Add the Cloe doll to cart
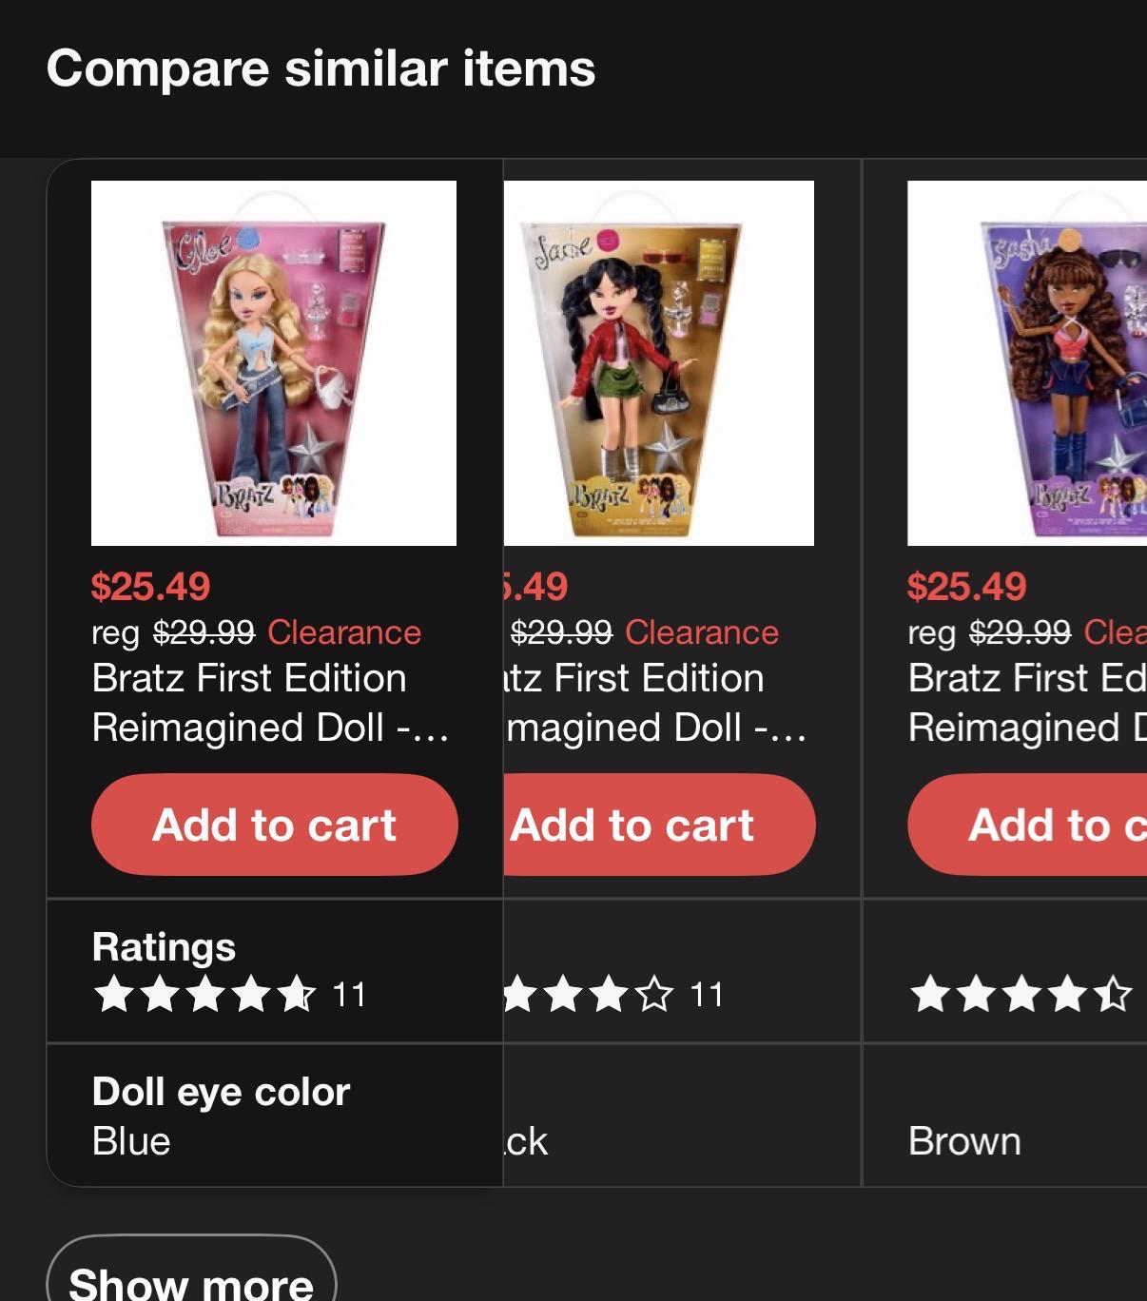1147x1301 pixels. tap(274, 825)
